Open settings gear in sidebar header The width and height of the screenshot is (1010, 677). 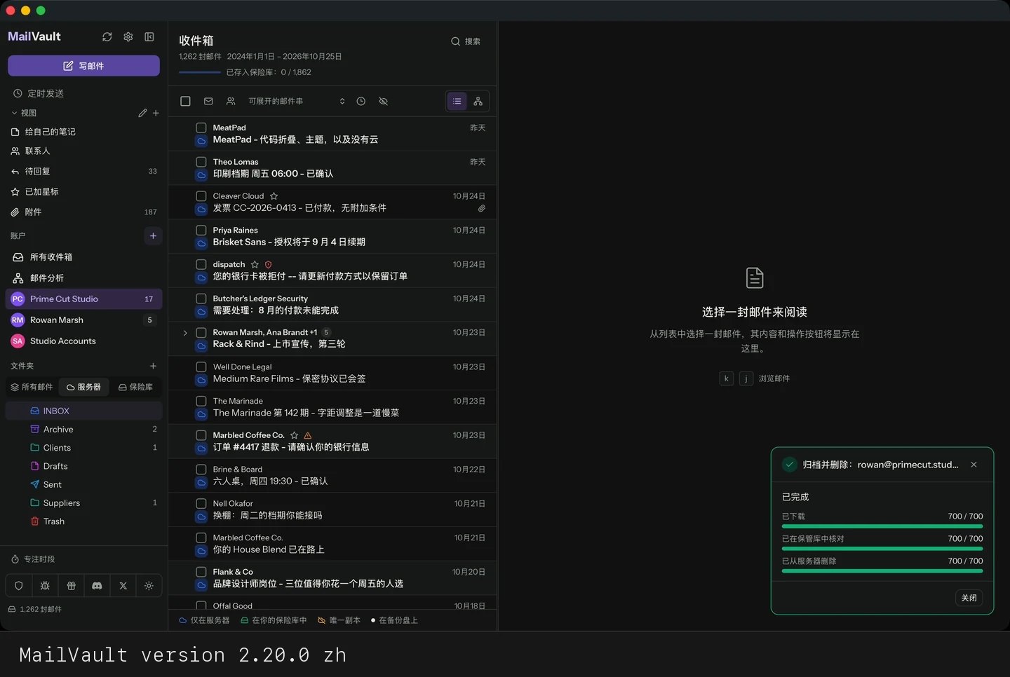[128, 36]
